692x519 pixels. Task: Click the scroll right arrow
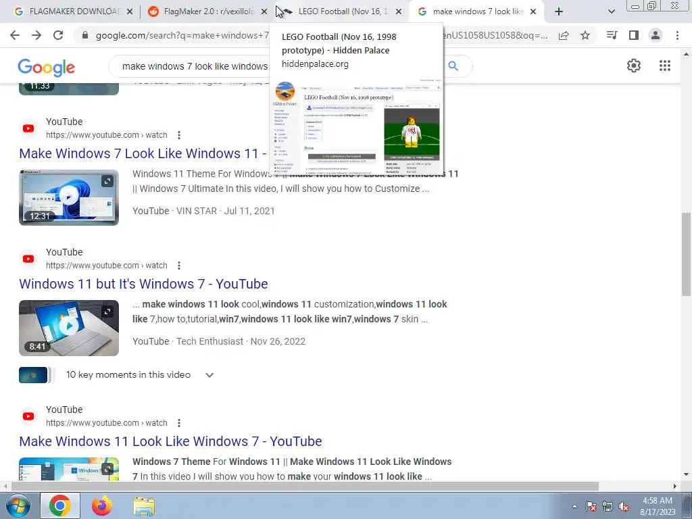675,486
